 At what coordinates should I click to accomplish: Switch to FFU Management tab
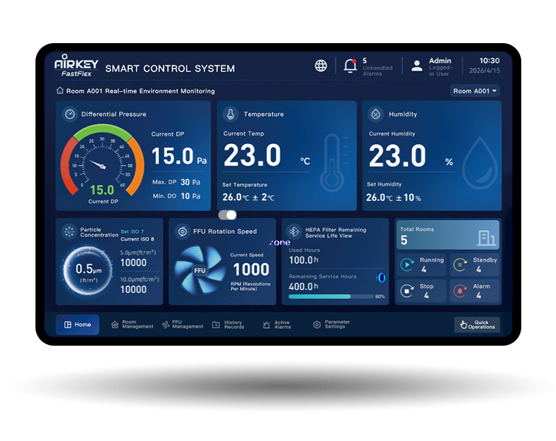click(x=183, y=325)
